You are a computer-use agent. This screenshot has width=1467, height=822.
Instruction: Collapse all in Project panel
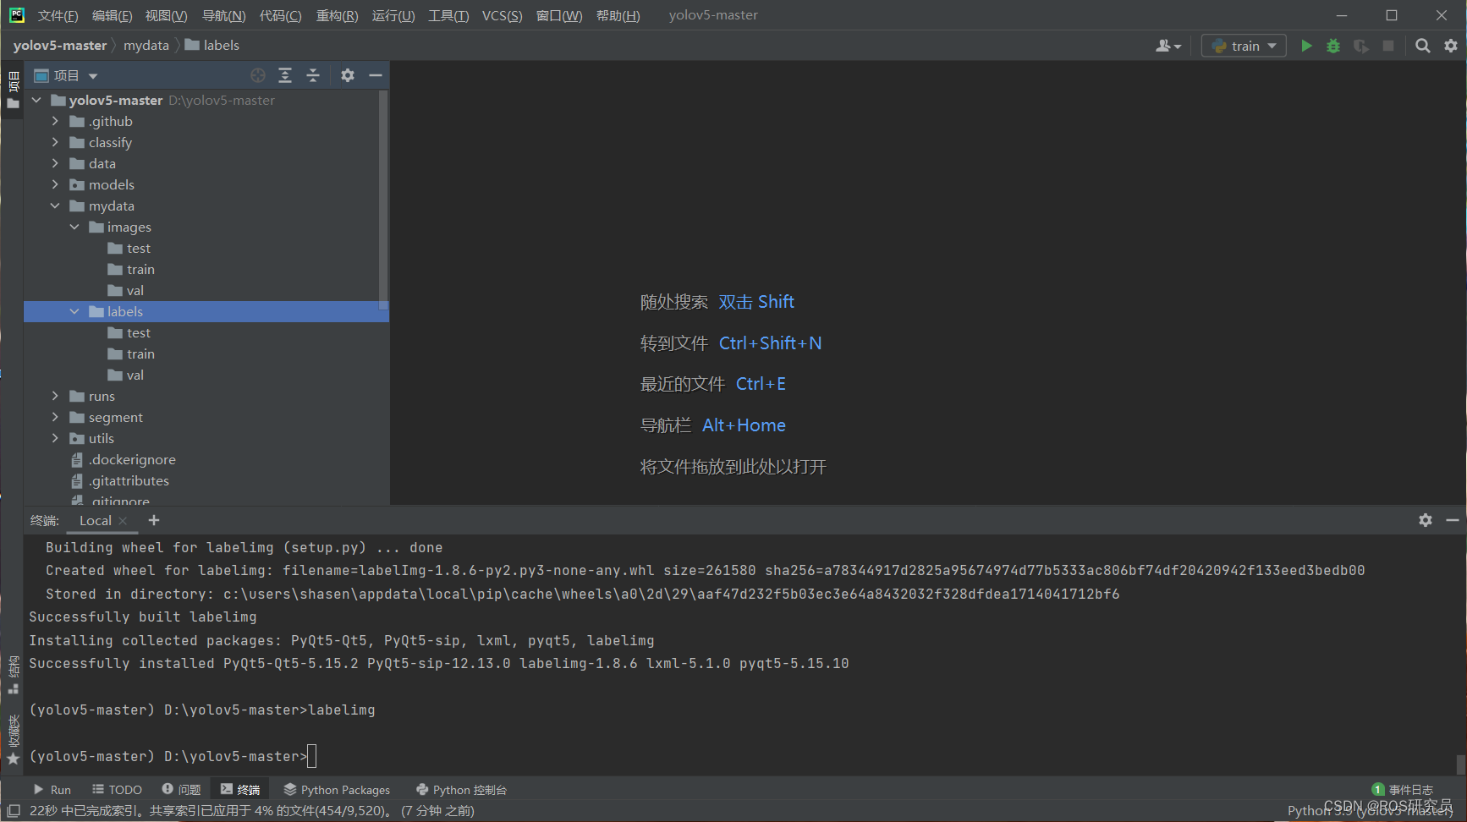point(313,75)
